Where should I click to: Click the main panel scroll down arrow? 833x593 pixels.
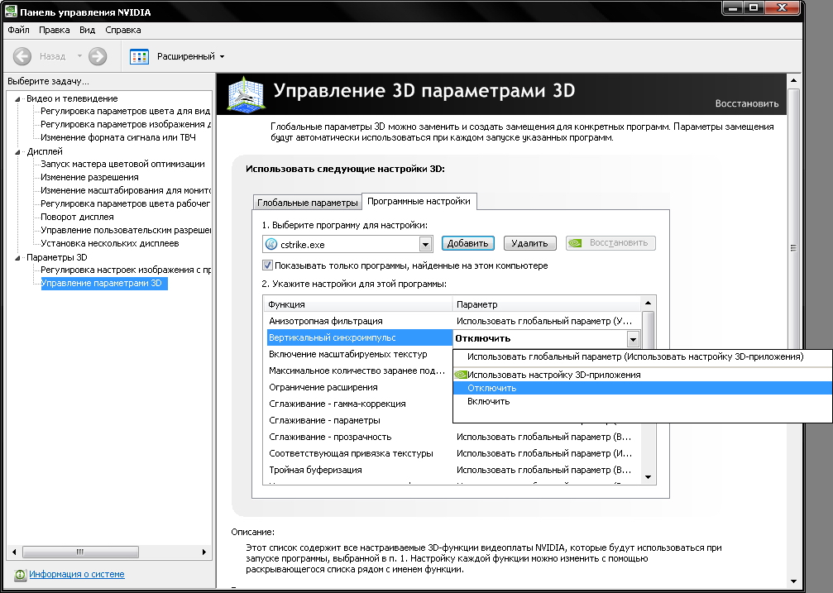coord(793,582)
